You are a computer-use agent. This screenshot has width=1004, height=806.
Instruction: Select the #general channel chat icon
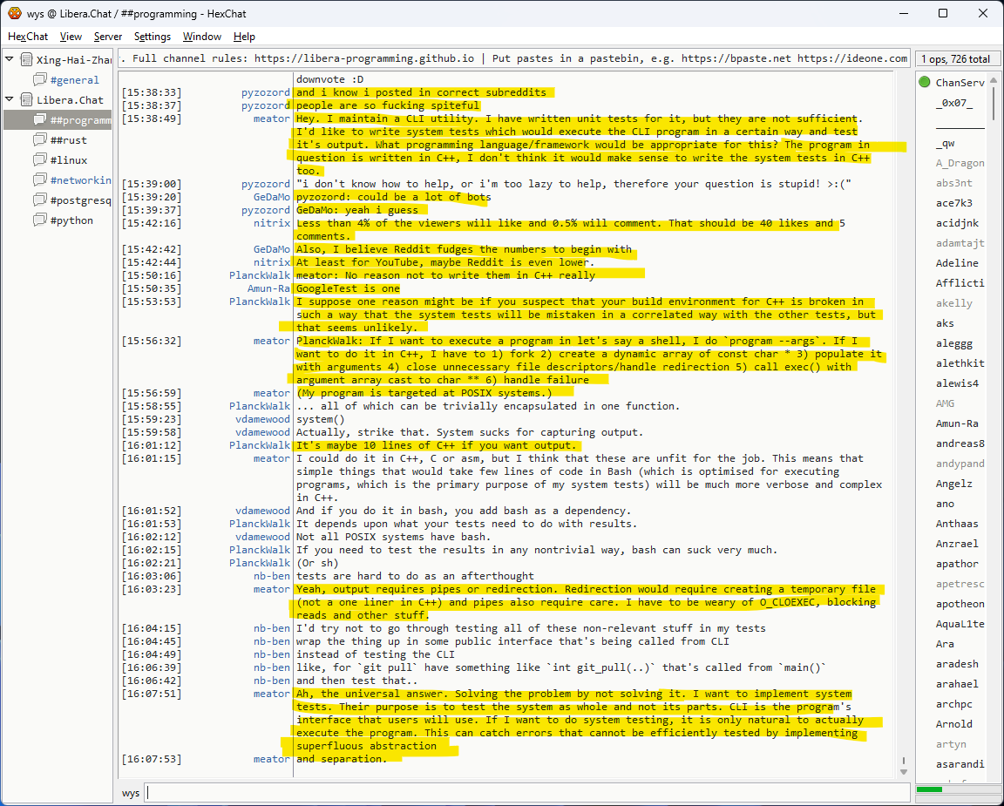(39, 80)
